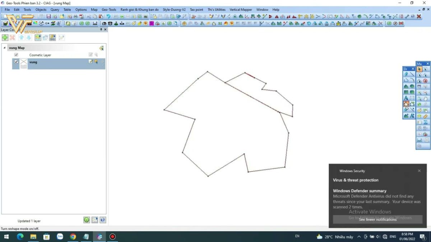Click the layer style swatch for vung

tap(23, 64)
